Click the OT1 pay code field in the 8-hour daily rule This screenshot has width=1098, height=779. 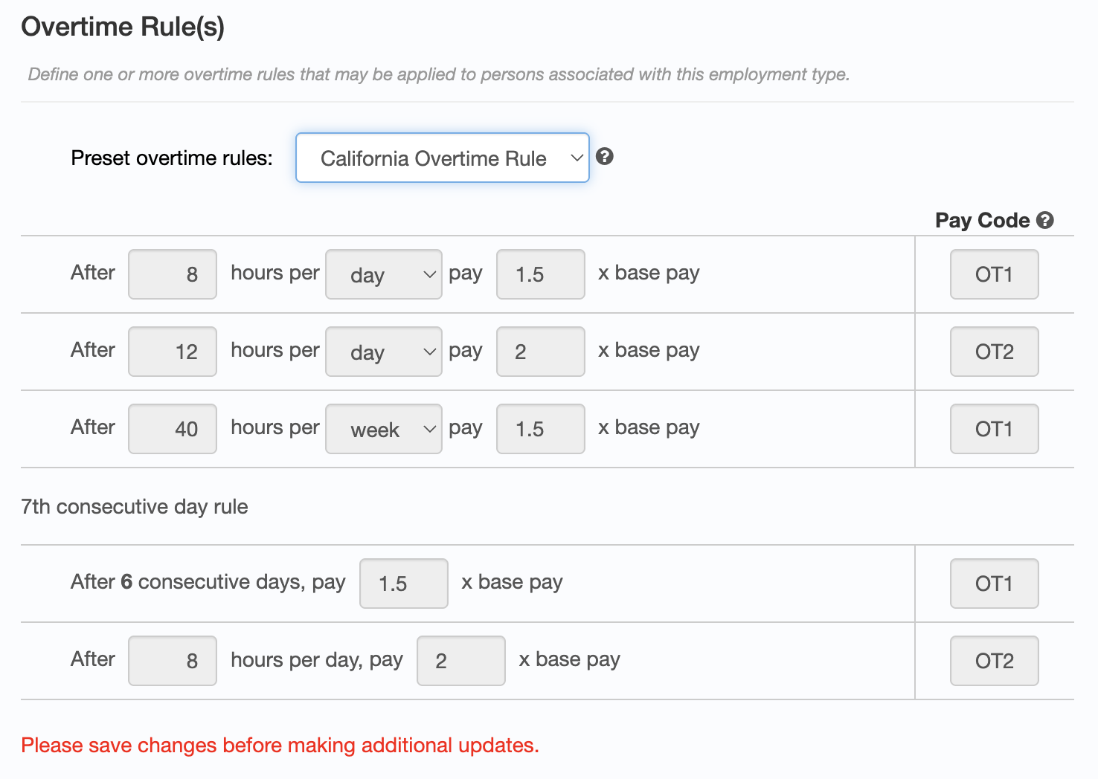[x=994, y=274]
